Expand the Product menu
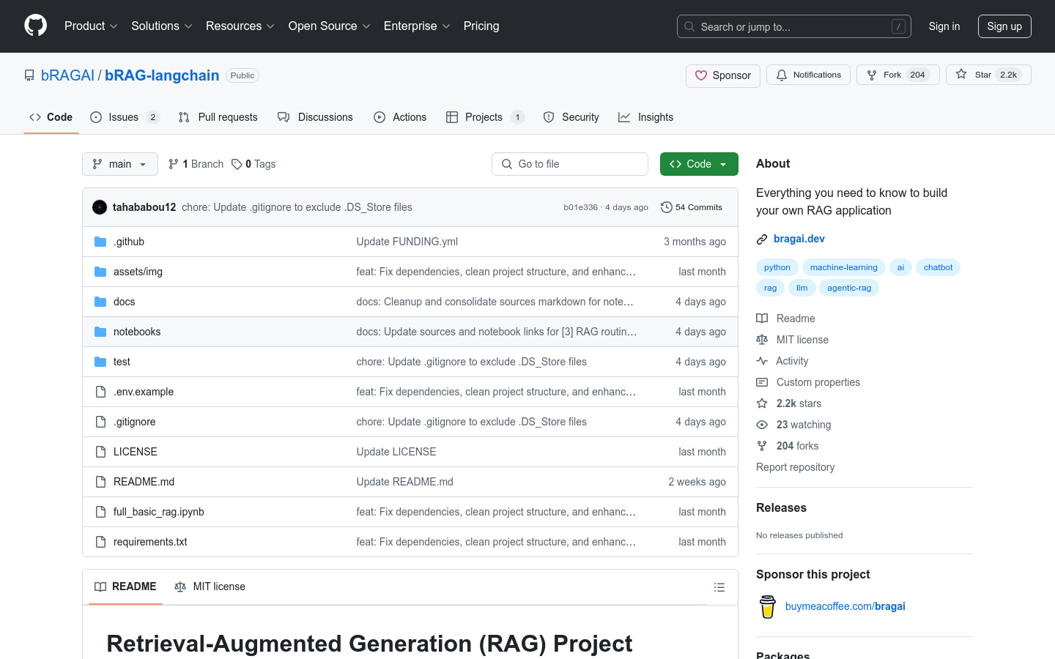 pos(91,26)
